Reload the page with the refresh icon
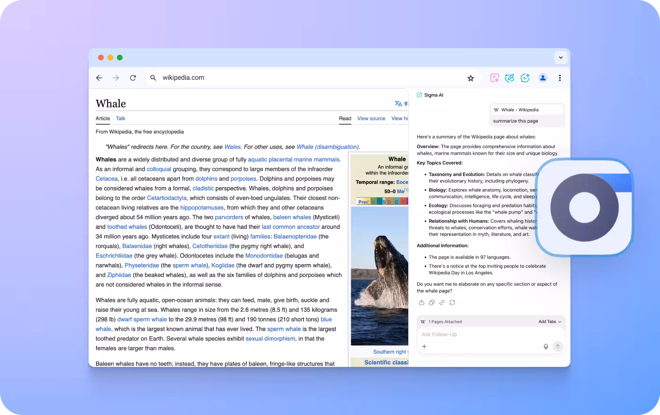Image resolution: width=660 pixels, height=415 pixels. (x=133, y=78)
